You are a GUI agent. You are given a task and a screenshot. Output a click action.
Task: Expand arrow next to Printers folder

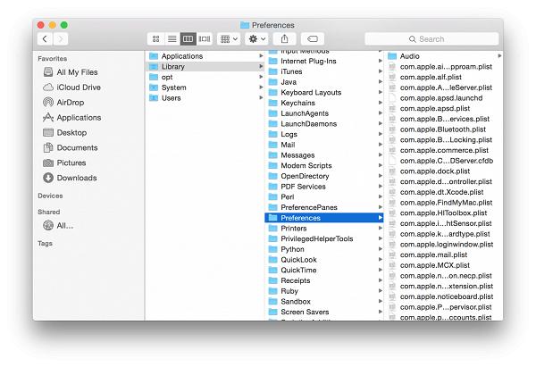click(x=381, y=229)
